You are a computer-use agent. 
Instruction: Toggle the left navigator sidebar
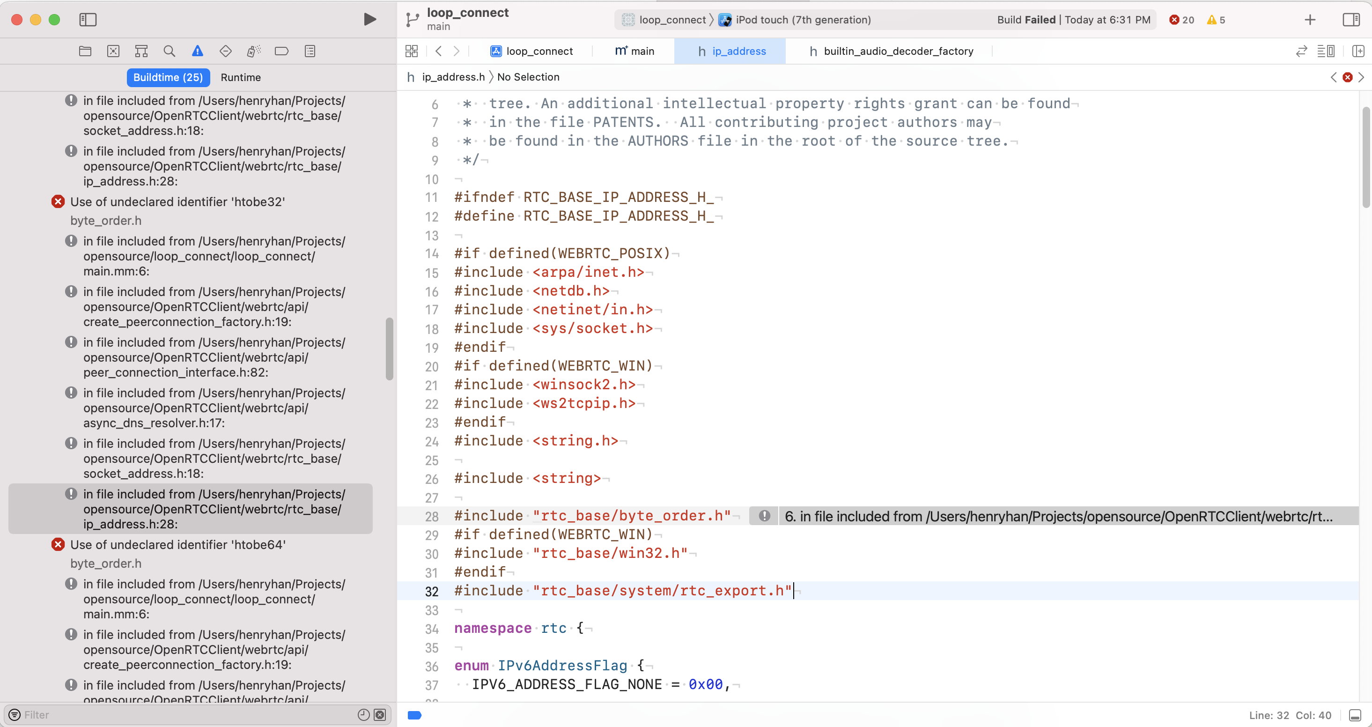tap(88, 20)
